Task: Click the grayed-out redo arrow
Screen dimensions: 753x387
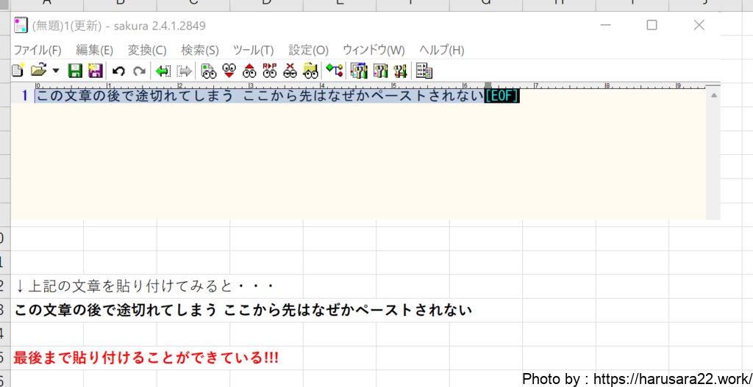Action: click(138, 70)
